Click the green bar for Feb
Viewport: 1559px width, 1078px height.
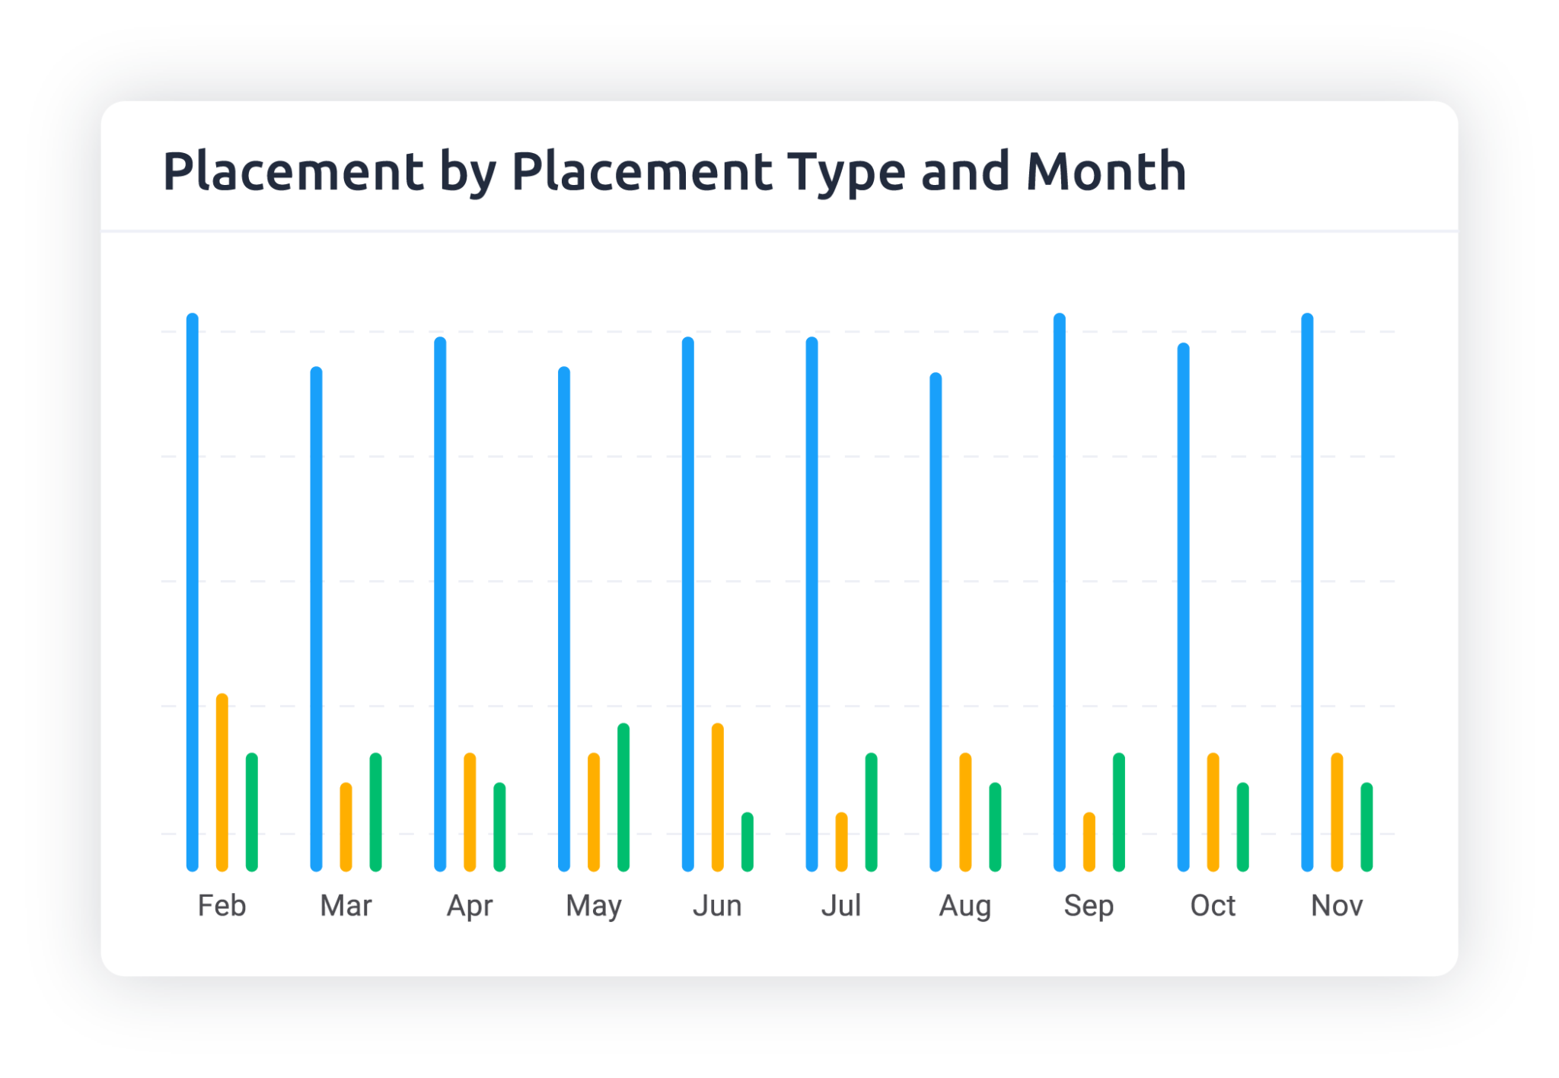[252, 812]
